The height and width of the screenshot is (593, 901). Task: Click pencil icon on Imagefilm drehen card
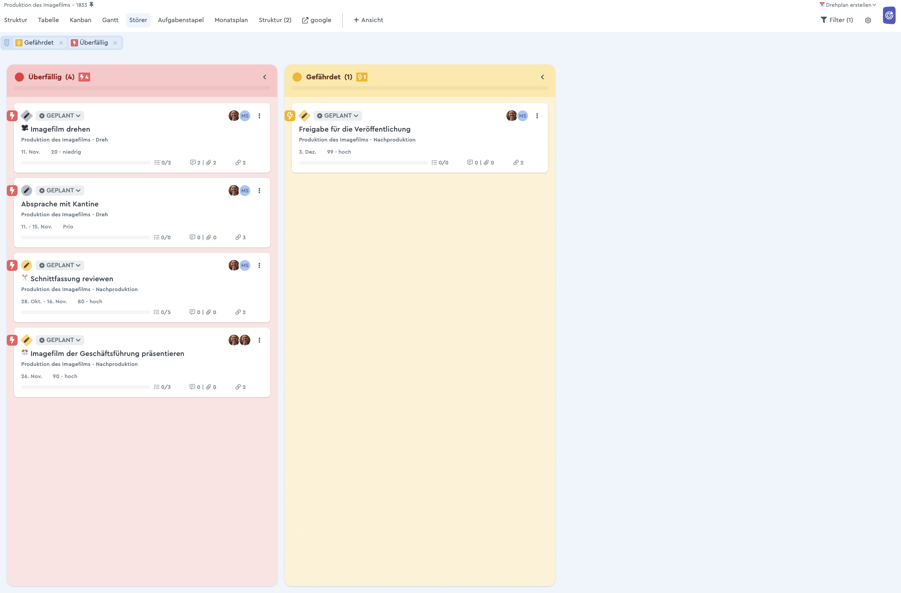(x=27, y=116)
